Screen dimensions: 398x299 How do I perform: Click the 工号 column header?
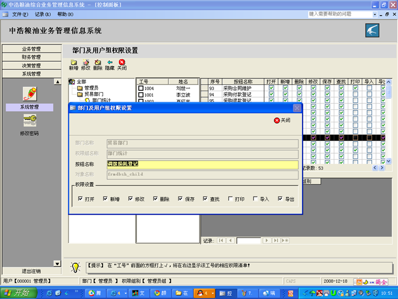pyautogui.click(x=152, y=82)
